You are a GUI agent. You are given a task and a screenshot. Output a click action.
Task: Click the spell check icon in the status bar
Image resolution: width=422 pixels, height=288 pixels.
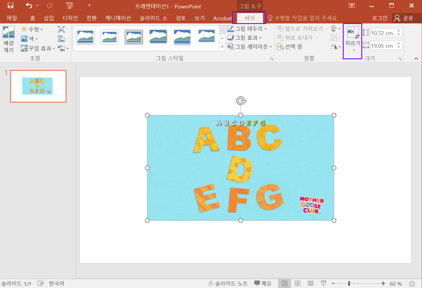[x=40, y=283]
